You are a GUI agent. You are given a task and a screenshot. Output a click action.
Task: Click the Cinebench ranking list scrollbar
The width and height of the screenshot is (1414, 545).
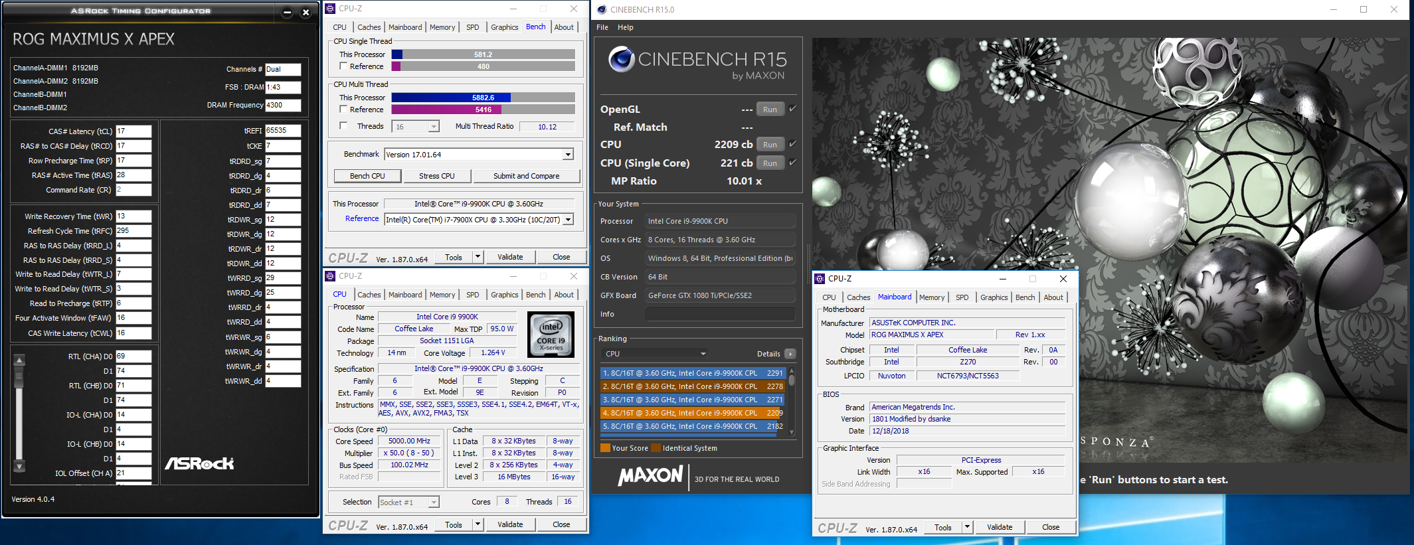792,398
